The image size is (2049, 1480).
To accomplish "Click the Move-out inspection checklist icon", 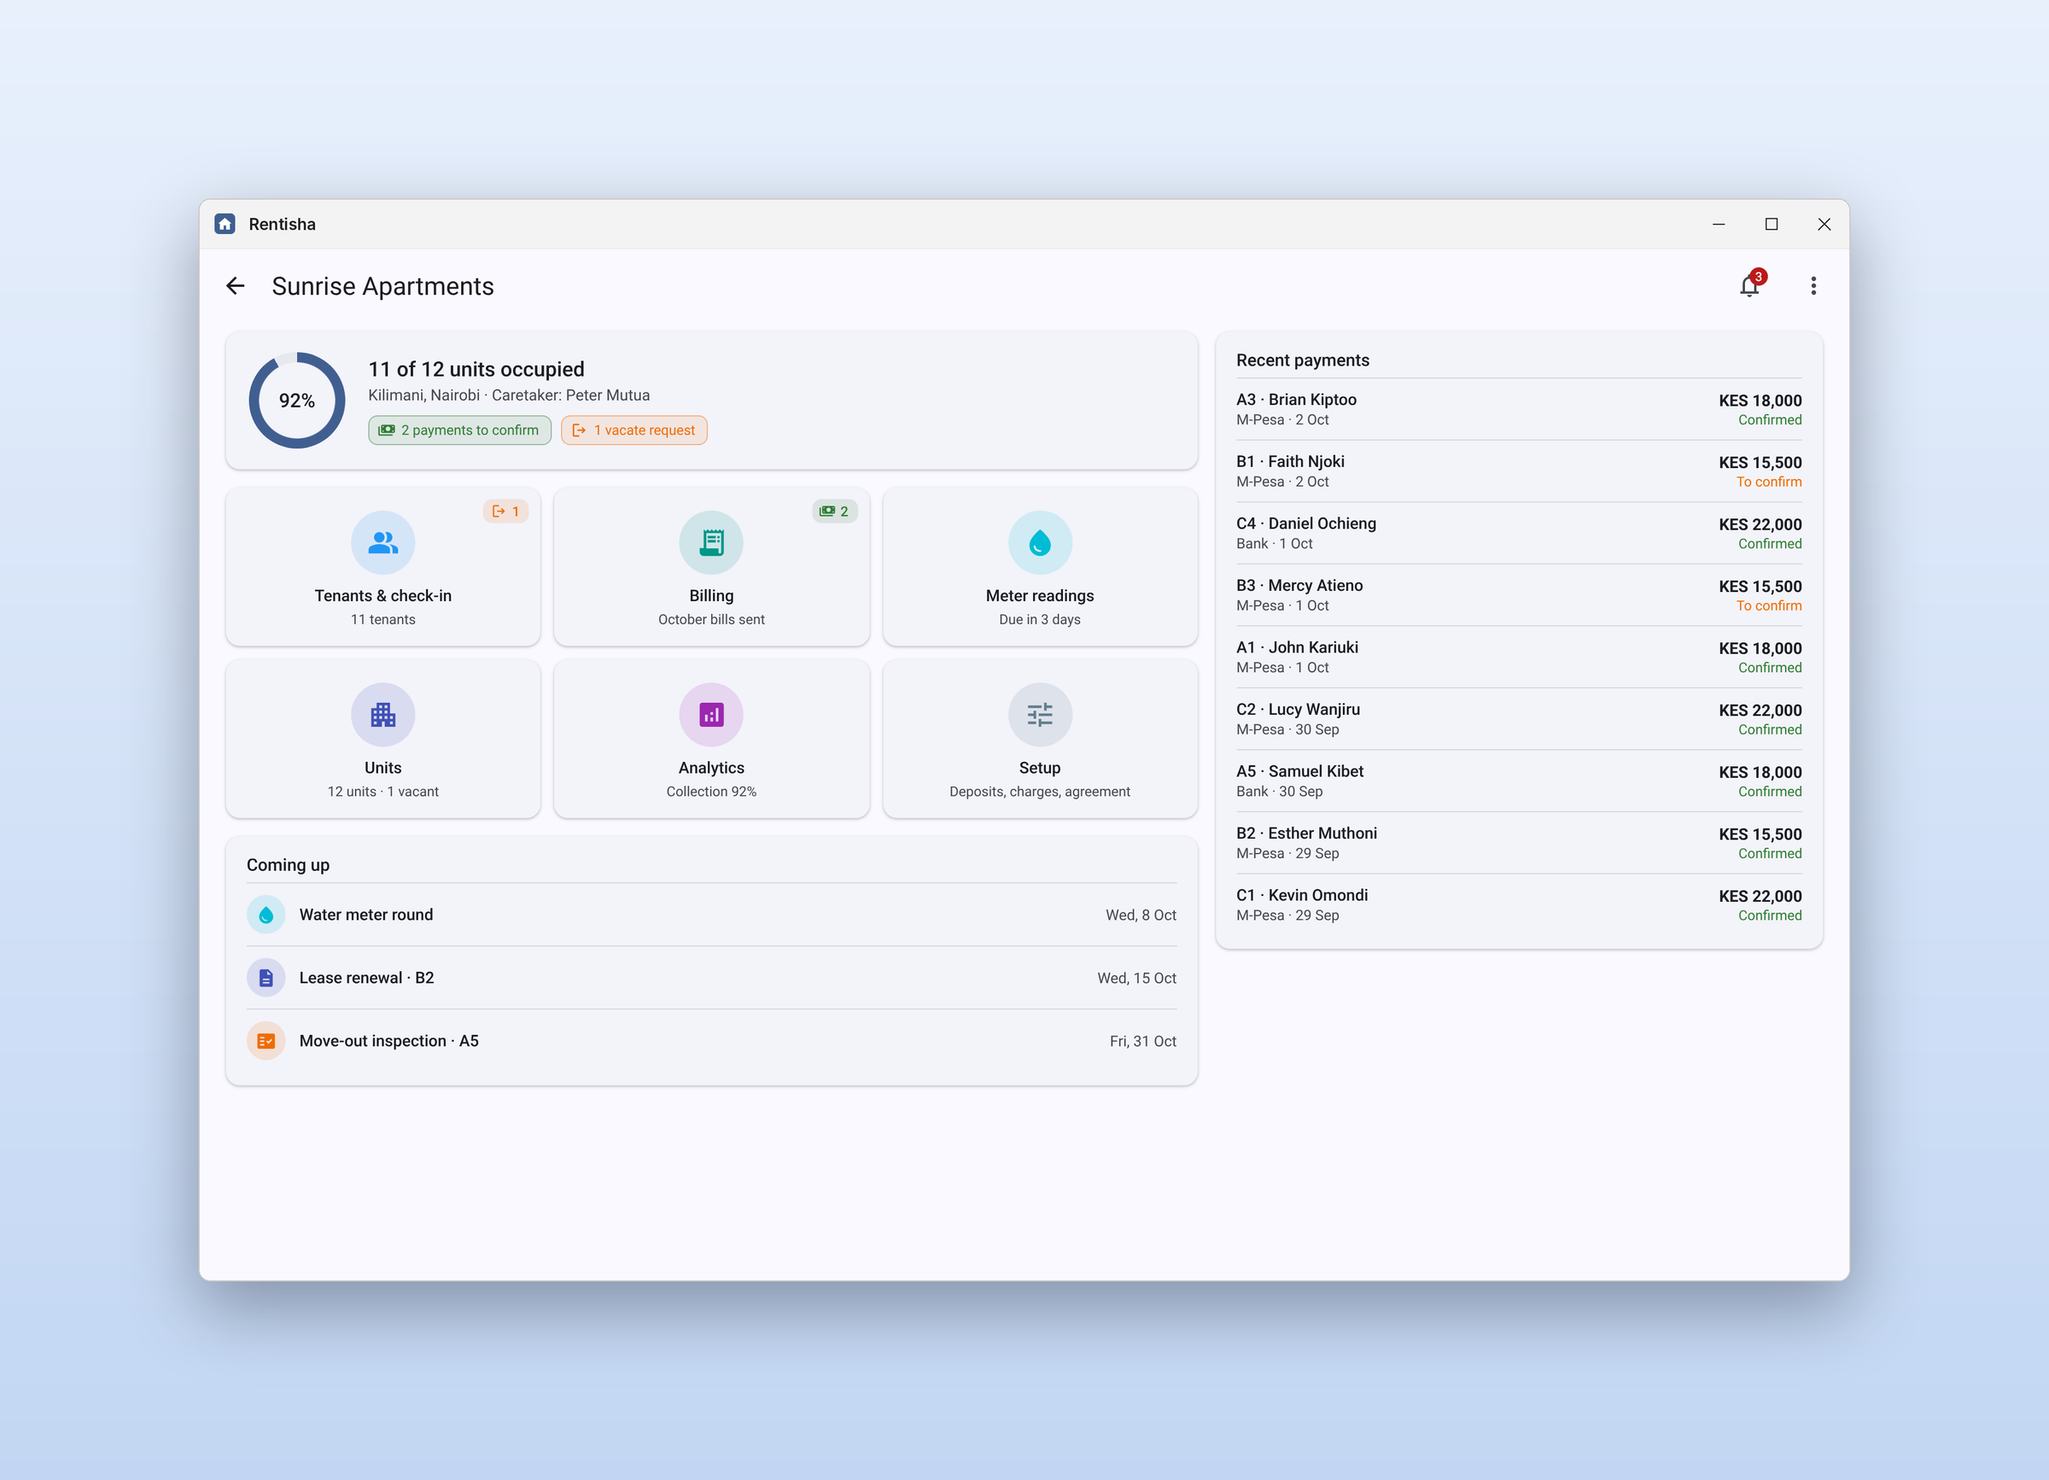I will click(x=266, y=1041).
